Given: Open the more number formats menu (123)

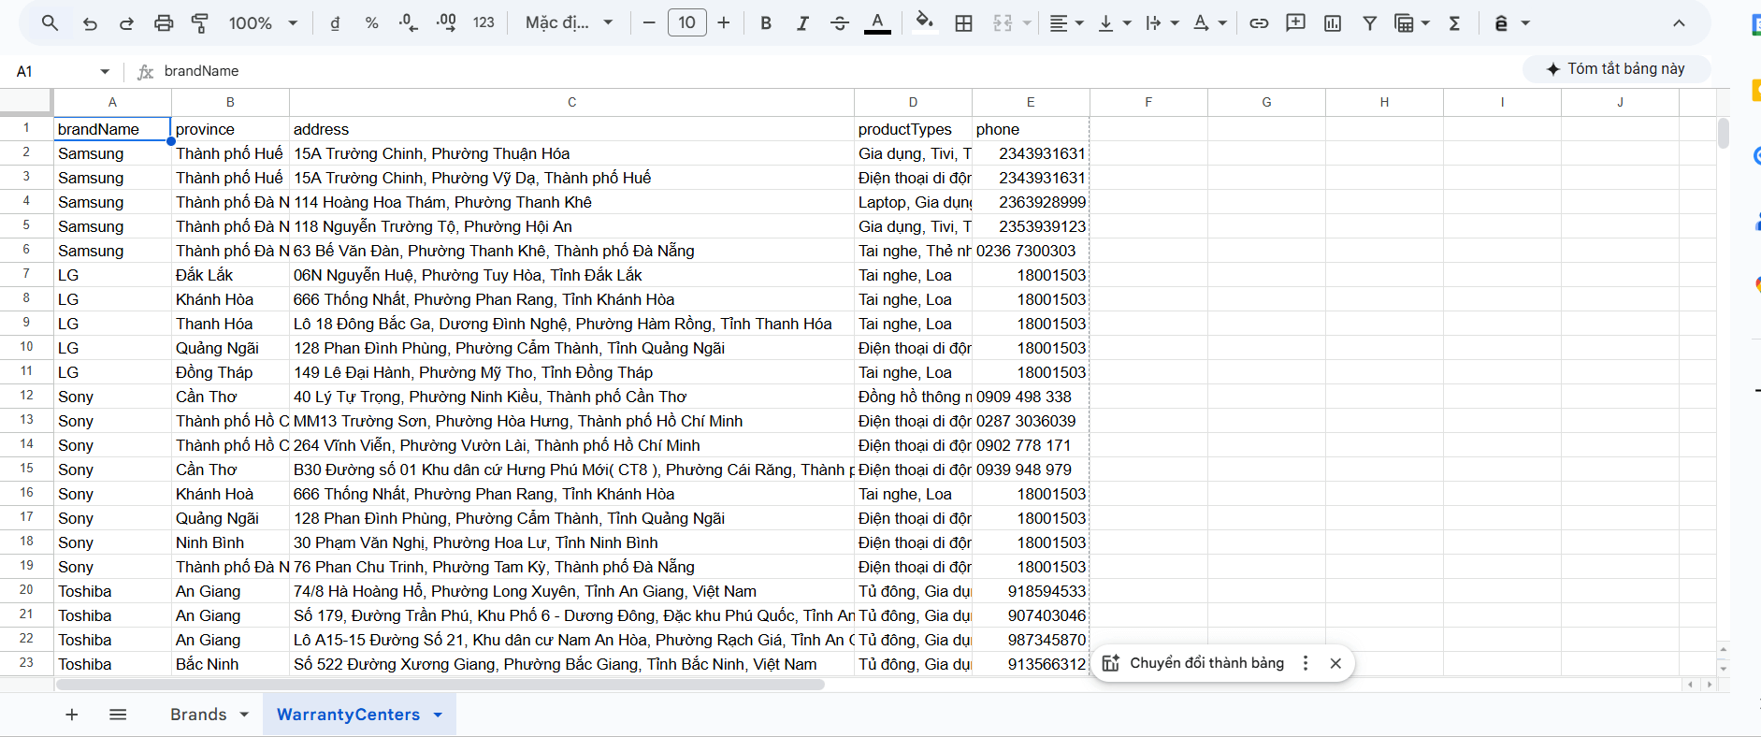Looking at the screenshot, I should pyautogui.click(x=484, y=23).
